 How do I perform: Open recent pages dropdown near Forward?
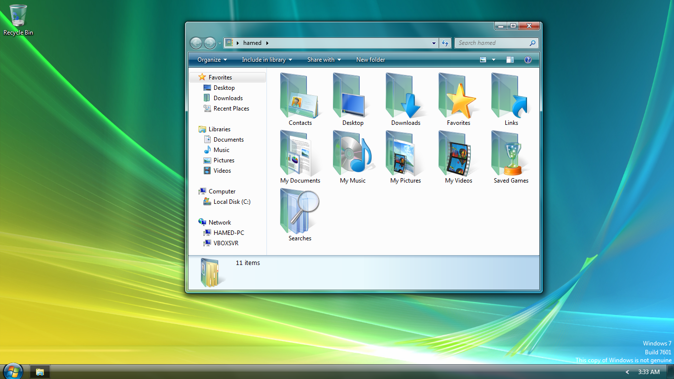(x=220, y=43)
